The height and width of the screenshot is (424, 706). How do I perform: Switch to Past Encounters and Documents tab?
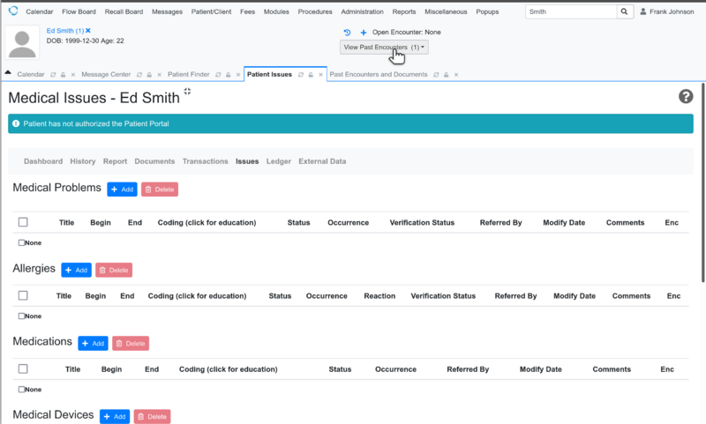pos(379,75)
